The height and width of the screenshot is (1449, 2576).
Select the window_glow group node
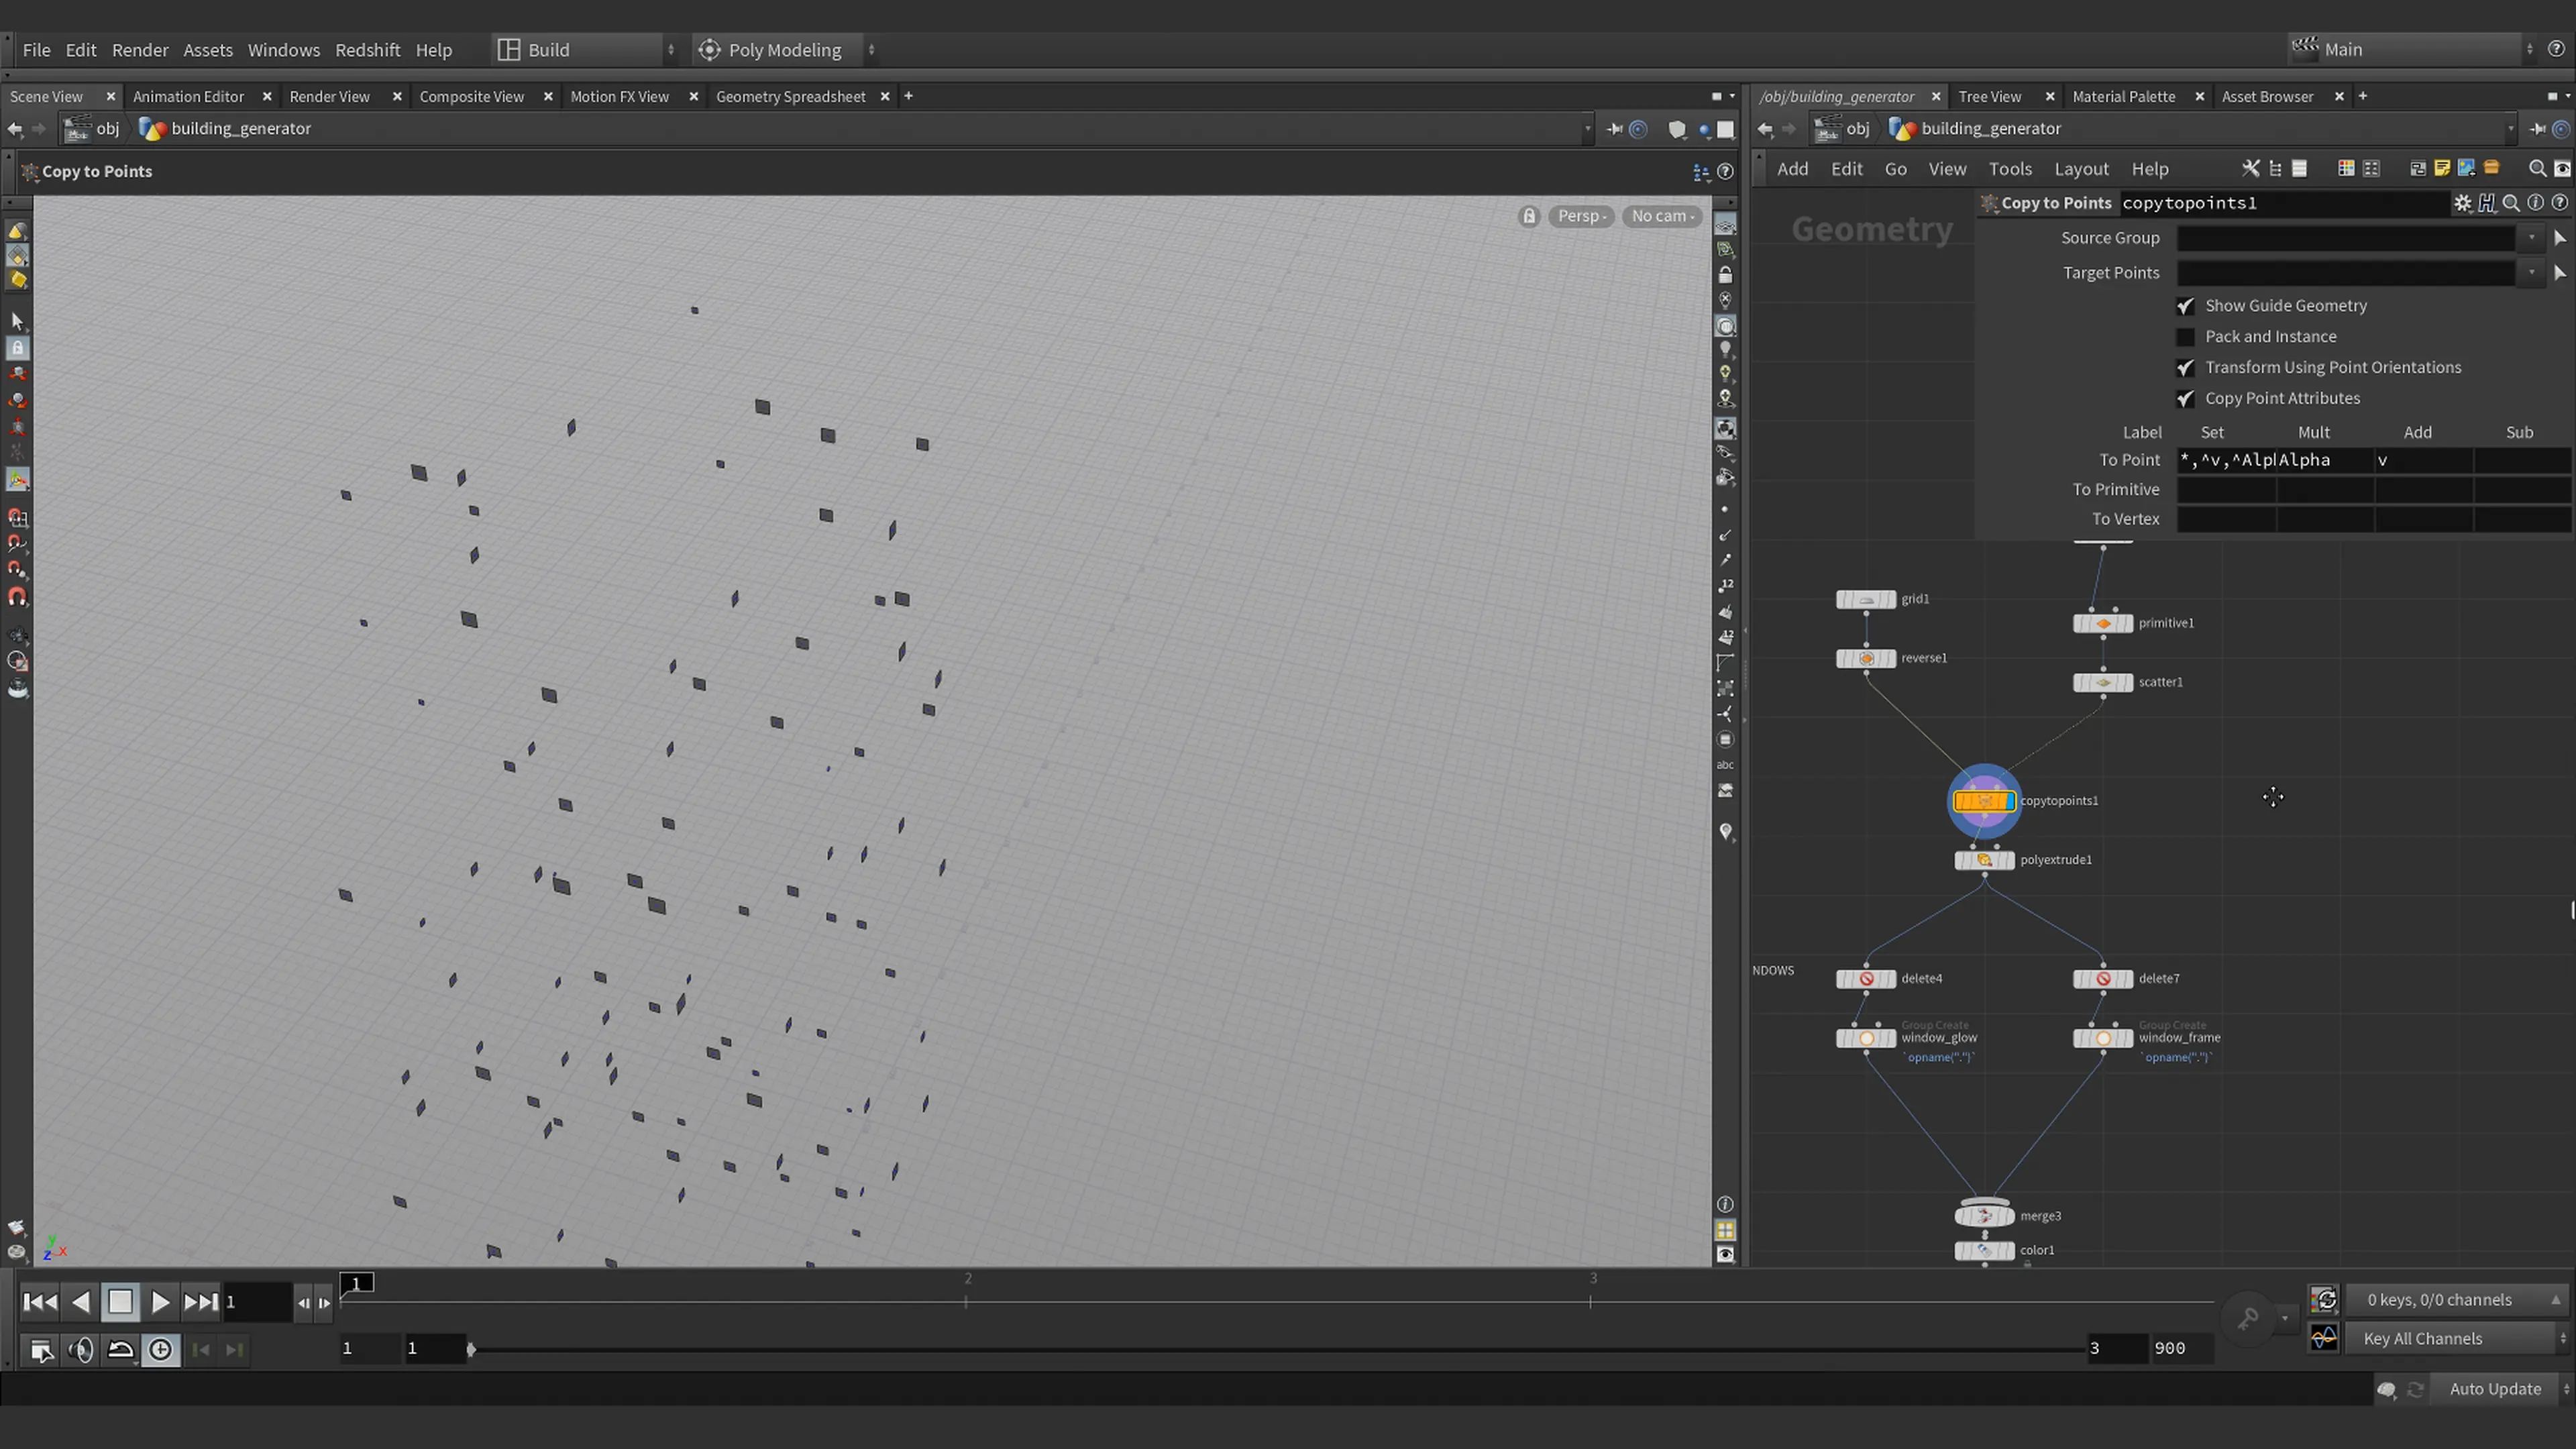click(x=1866, y=1038)
